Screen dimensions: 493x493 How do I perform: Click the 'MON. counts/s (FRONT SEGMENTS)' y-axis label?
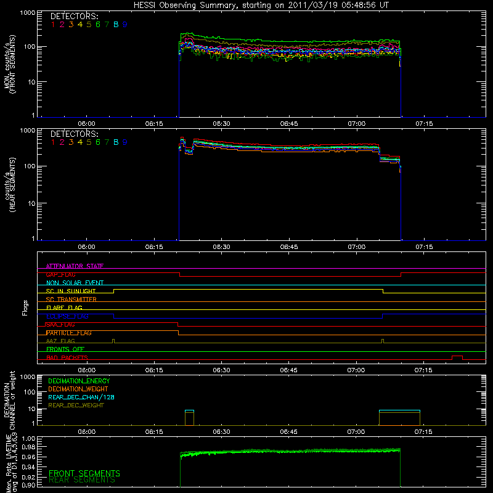click(9, 64)
